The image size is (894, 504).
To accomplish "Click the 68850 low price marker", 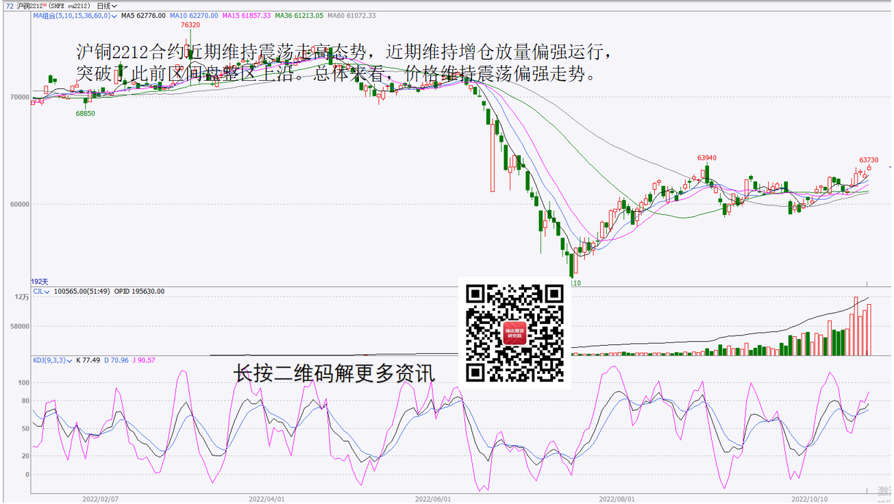I will tap(86, 114).
